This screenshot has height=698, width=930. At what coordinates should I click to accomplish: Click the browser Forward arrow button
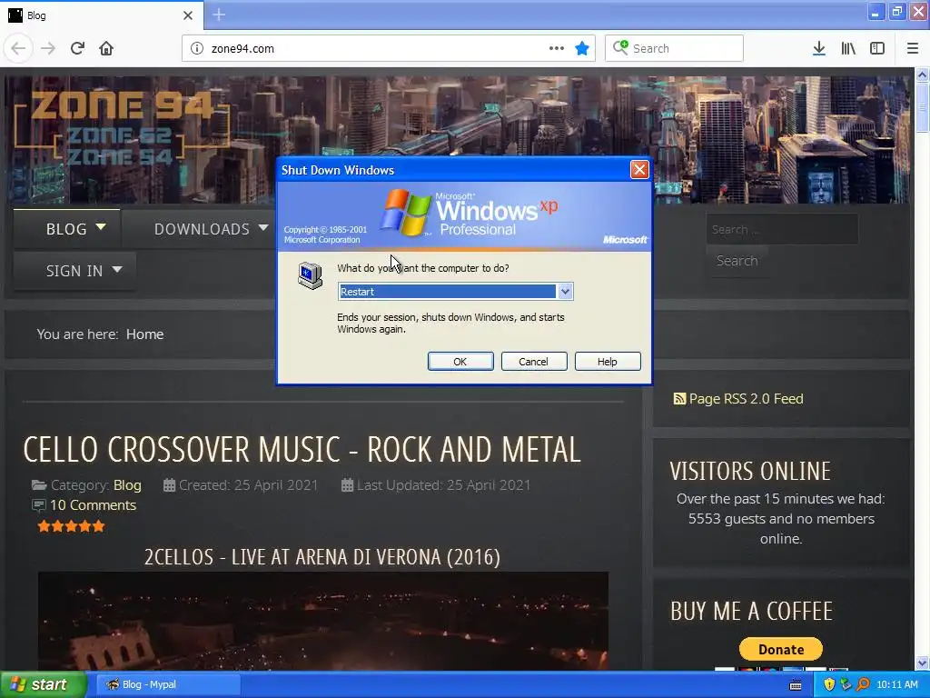pos(47,48)
